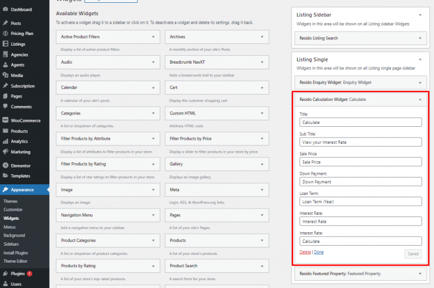
Task: Collapse the Resido Calculation Widget panel
Action: (x=419, y=99)
